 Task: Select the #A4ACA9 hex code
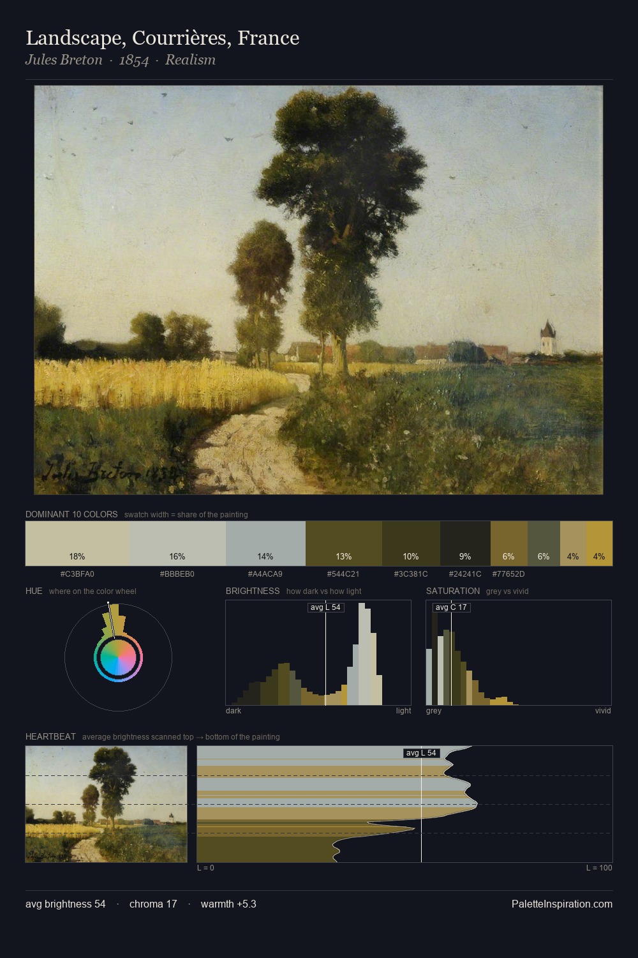coord(265,574)
